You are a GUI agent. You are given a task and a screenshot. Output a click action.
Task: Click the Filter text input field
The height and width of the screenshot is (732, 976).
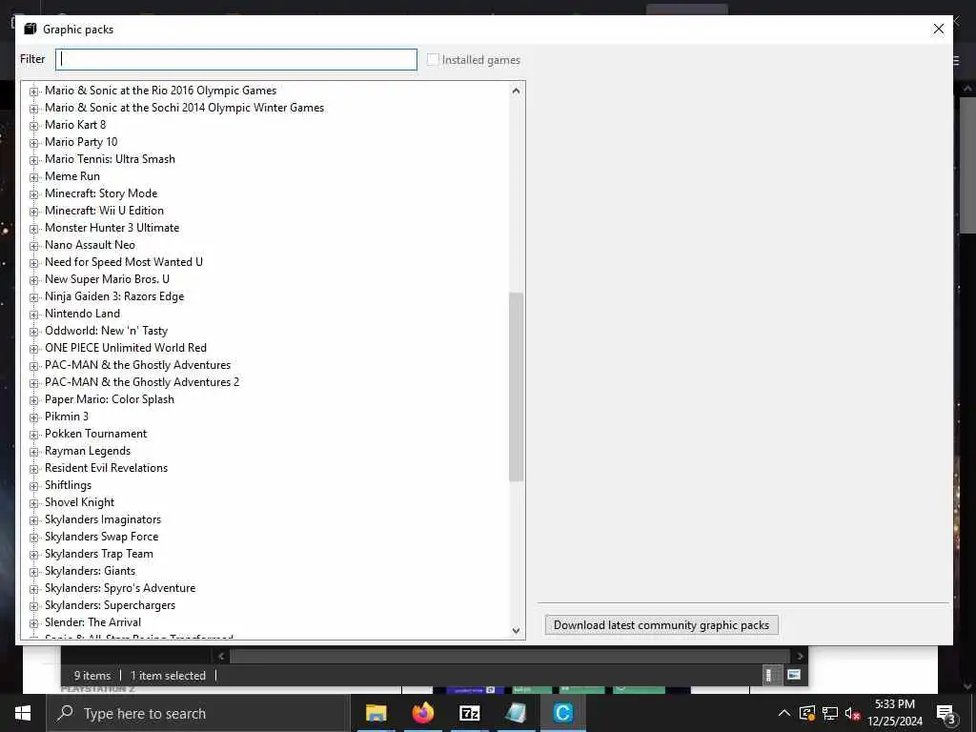[x=236, y=60]
